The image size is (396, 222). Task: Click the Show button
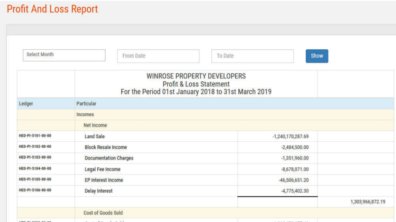coord(317,56)
